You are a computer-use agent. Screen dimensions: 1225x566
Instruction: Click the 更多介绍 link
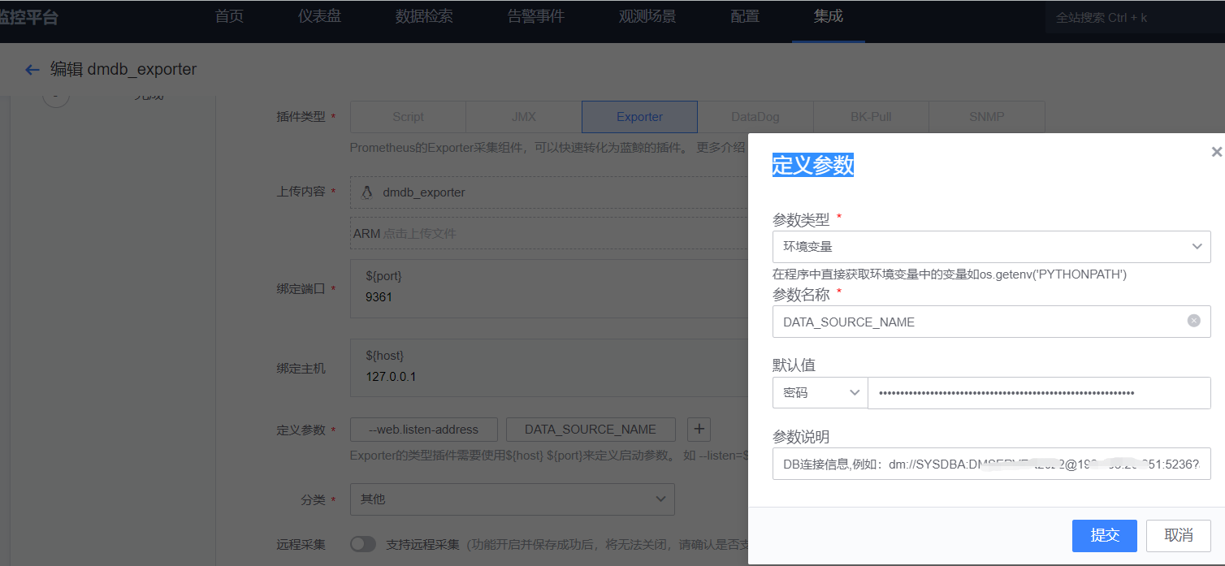[721, 148]
